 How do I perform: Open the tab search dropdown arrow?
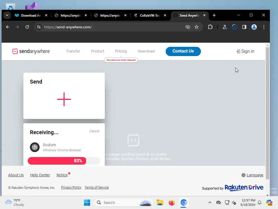pos(7,15)
